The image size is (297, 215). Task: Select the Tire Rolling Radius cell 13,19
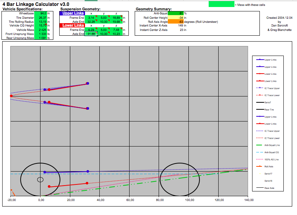pyautogui.click(x=40, y=22)
